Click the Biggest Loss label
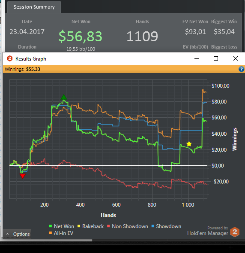Image resolution: width=245 pixels, height=253 pixels. click(224, 47)
